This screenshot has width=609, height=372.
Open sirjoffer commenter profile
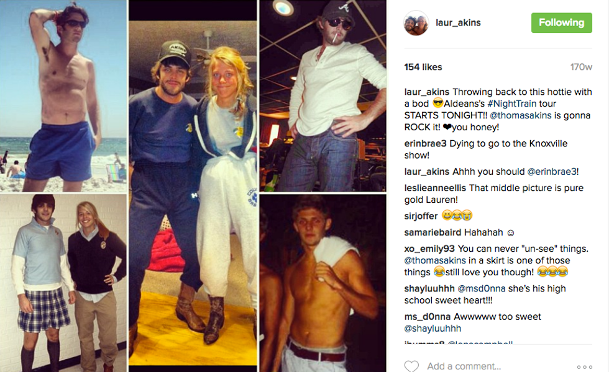coord(421,216)
